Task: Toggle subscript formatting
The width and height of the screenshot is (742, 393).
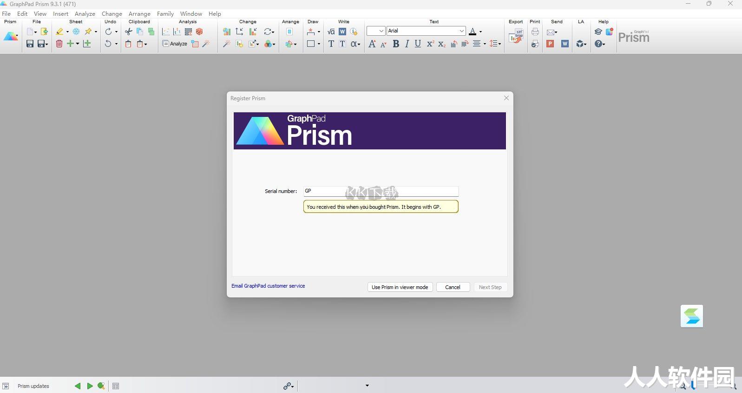Action: pos(442,44)
